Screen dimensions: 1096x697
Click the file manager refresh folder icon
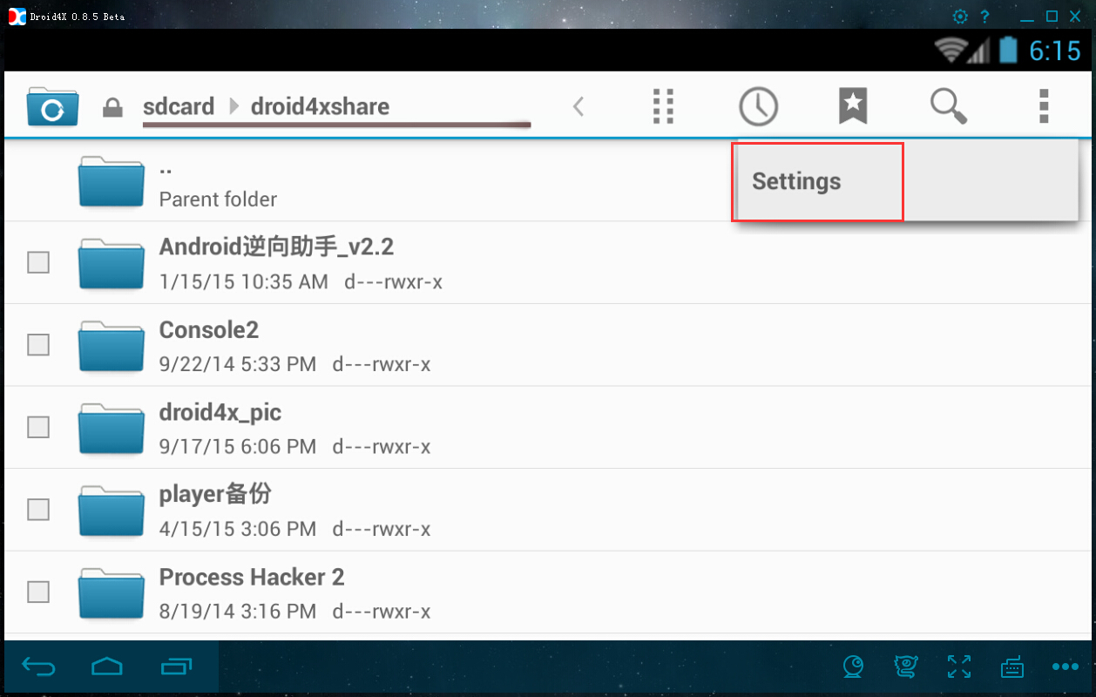click(52, 106)
